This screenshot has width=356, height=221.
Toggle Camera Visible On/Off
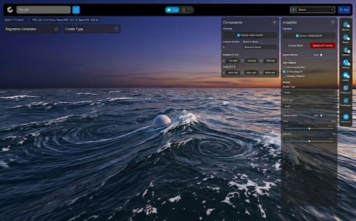pos(309,36)
